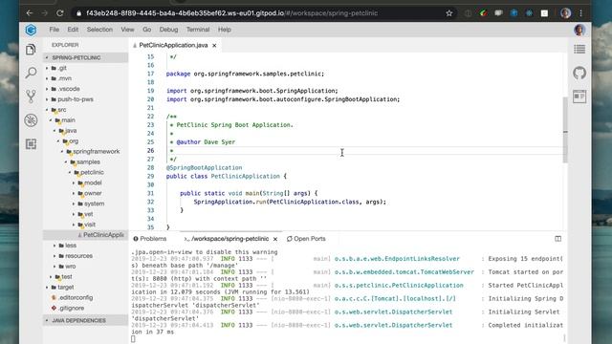Image resolution: width=612 pixels, height=344 pixels.
Task: Bookmark the page with the star icon
Action: [x=448, y=13]
